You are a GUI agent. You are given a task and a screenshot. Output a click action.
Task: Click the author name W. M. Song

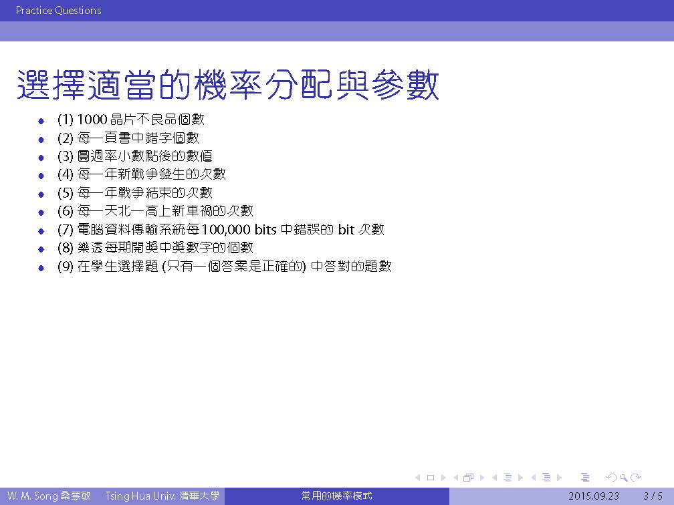click(x=31, y=496)
